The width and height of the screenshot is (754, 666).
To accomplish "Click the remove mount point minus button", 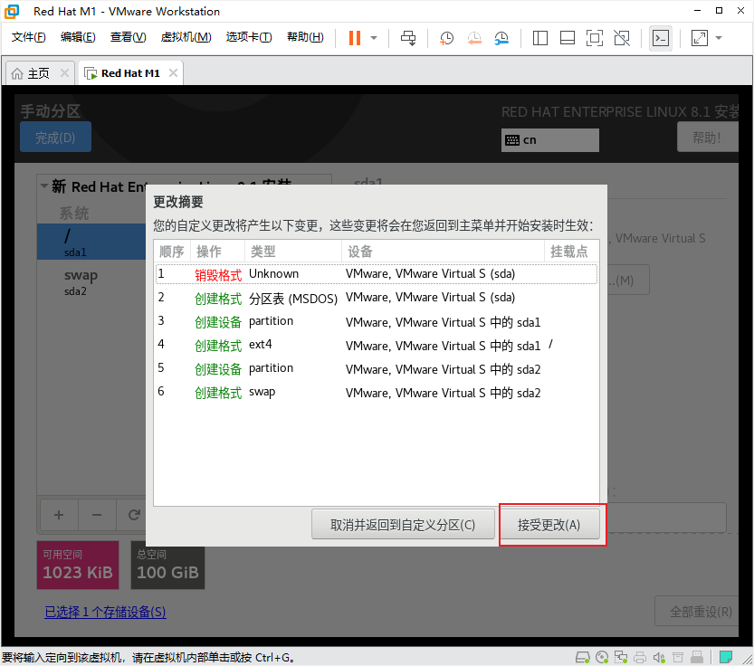I will 97,515.
